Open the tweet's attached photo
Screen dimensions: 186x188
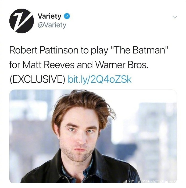[x=93, y=136]
